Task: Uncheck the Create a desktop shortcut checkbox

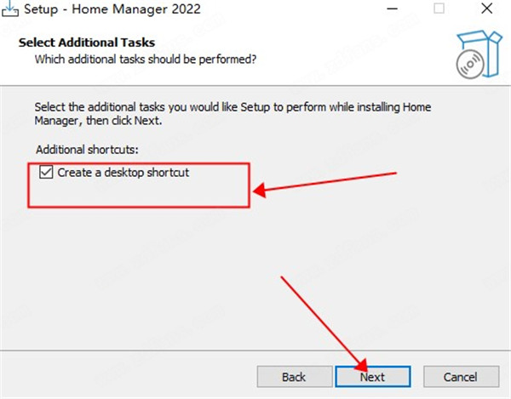Action: [46, 172]
